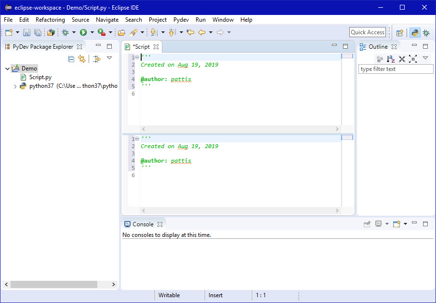
Task: Click the Package Explorer horizontal scrollbar
Action: click(54, 284)
